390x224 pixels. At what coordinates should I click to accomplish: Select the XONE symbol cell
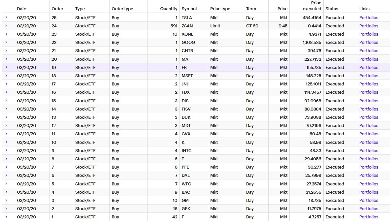[x=187, y=34]
